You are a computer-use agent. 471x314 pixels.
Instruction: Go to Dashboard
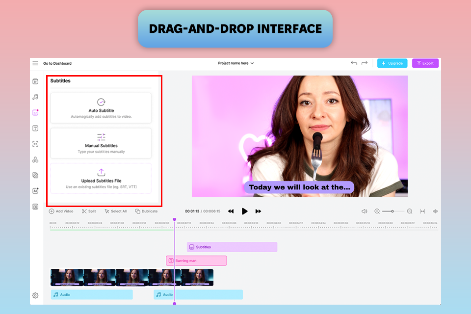coord(57,63)
